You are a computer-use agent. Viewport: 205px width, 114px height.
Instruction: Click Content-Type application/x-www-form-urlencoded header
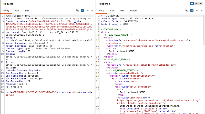pos(38,49)
